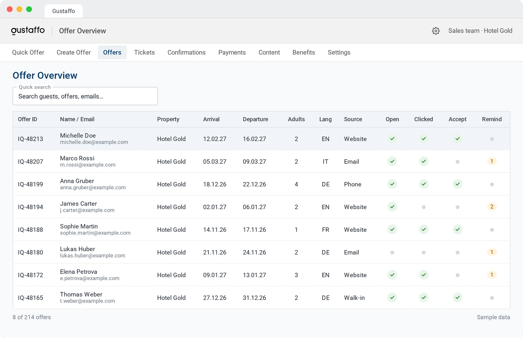Click the Sales team · Hotel Gold label

click(480, 31)
